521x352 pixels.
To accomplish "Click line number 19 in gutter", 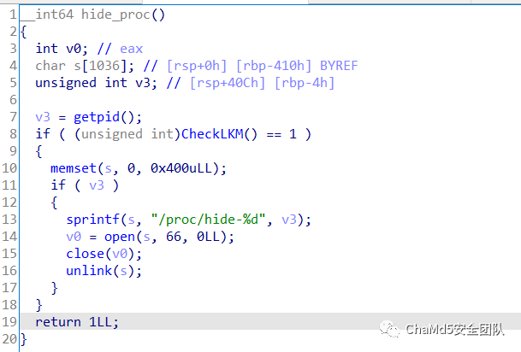I will click(x=9, y=322).
